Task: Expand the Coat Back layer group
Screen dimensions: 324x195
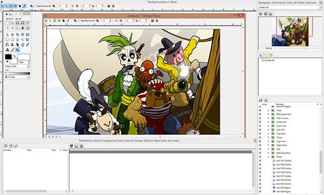Action: point(268,134)
